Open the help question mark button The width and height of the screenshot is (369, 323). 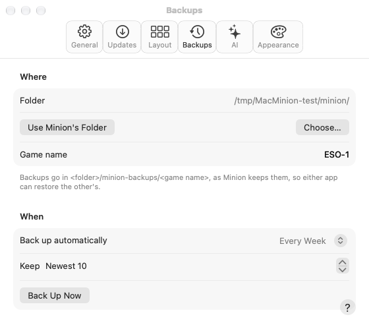tap(348, 307)
